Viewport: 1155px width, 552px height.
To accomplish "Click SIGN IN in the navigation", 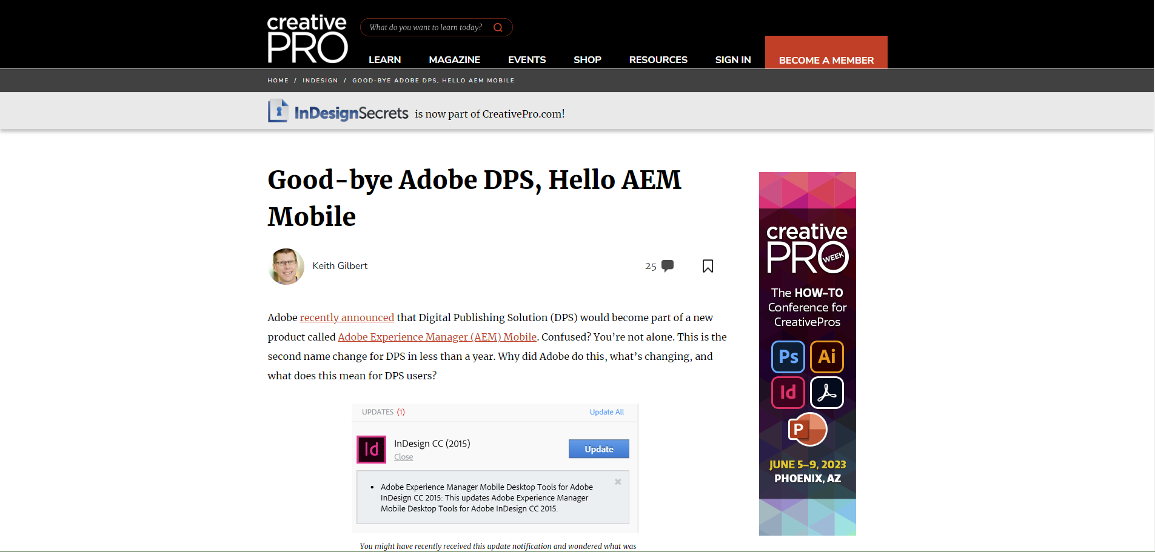I will [x=733, y=59].
